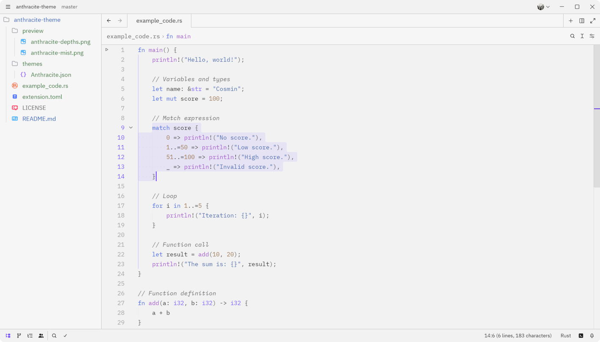
Task: Show diagnostics via the checkmark icon
Action: click(65, 336)
